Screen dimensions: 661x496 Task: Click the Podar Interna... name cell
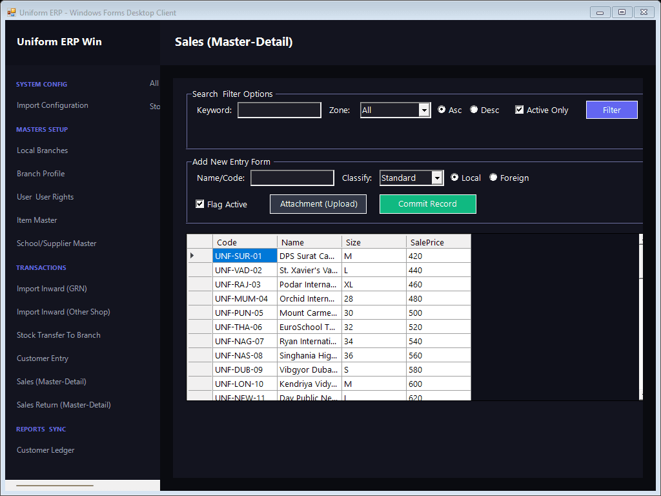point(309,284)
